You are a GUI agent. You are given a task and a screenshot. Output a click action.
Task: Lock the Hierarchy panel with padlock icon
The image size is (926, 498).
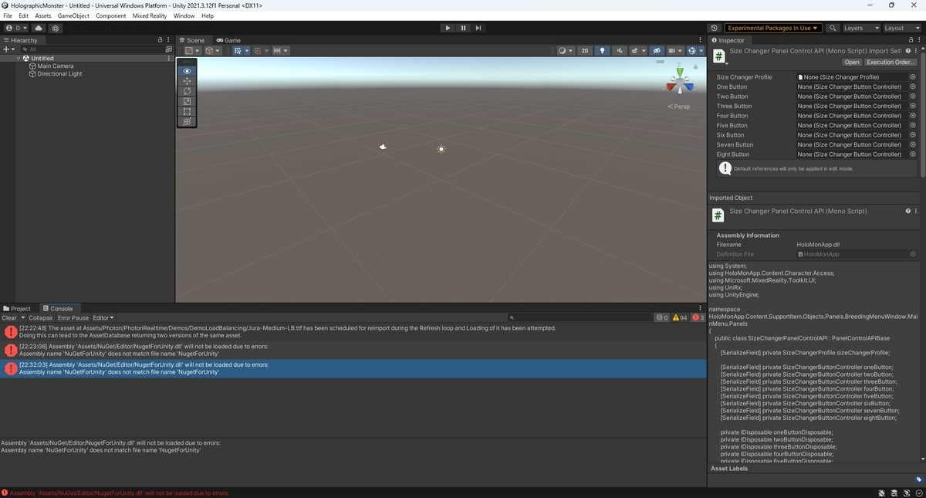(161, 39)
